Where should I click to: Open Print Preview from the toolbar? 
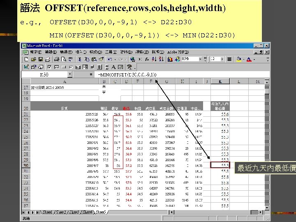click(64, 59)
